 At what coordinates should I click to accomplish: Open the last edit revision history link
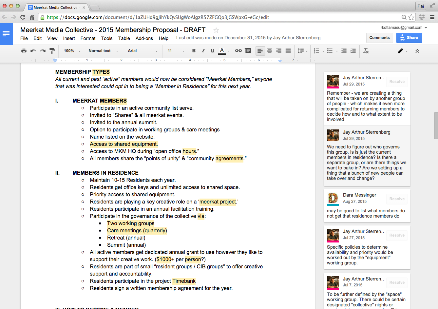coord(248,38)
